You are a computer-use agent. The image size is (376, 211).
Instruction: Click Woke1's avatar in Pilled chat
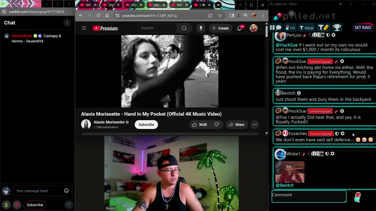click(280, 154)
